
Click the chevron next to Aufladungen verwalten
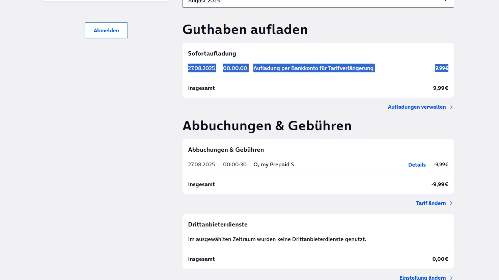[451, 107]
